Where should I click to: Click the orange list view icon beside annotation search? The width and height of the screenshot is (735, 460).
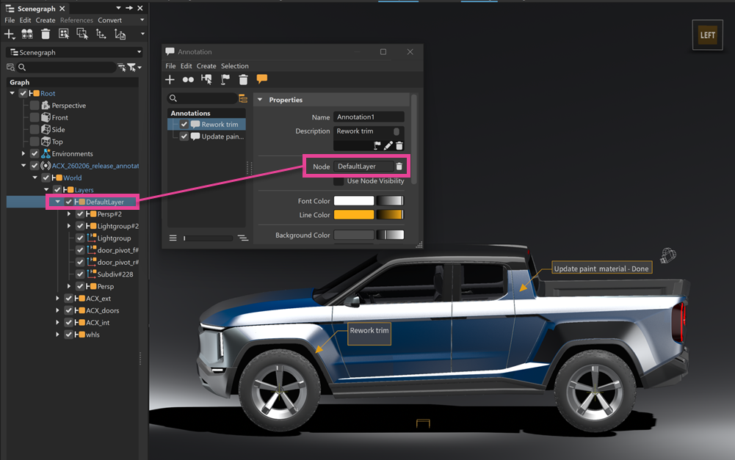(243, 98)
